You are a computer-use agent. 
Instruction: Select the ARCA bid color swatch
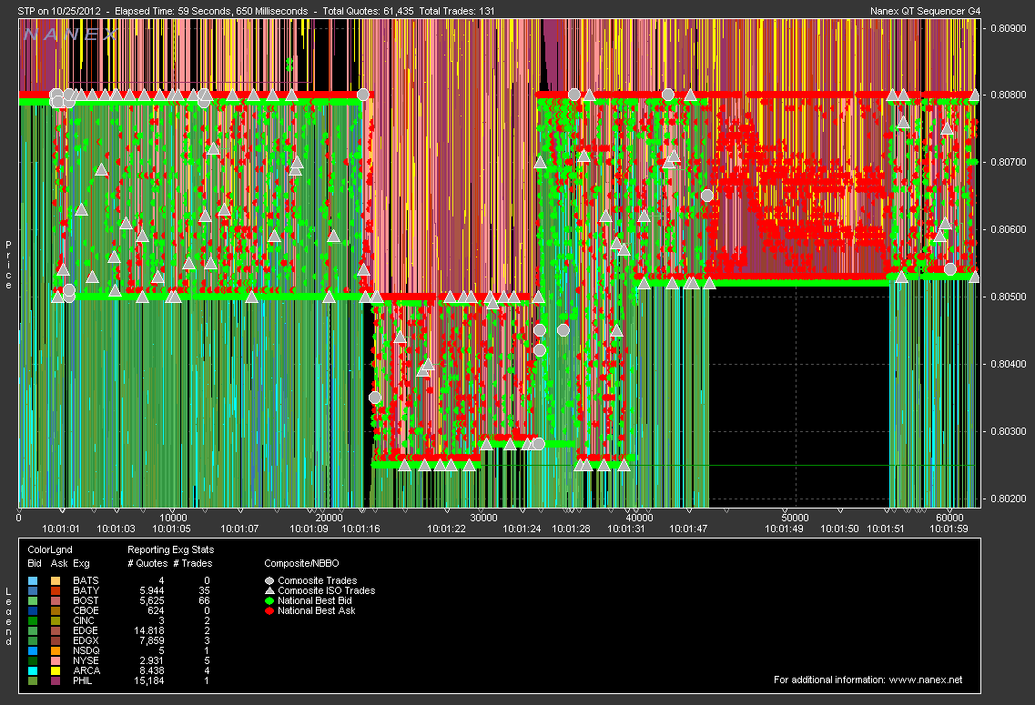pyautogui.click(x=33, y=670)
